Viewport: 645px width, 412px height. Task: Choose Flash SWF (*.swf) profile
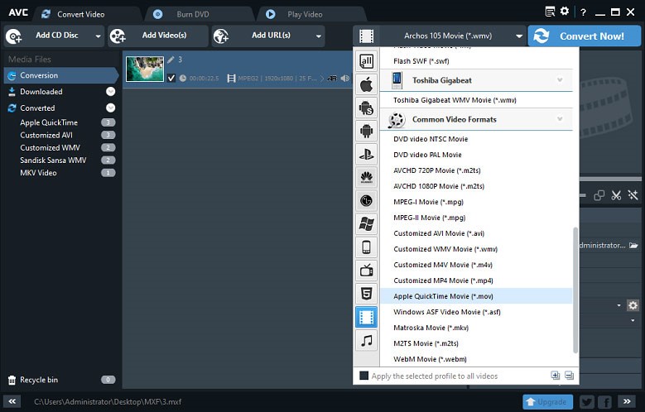point(476,61)
